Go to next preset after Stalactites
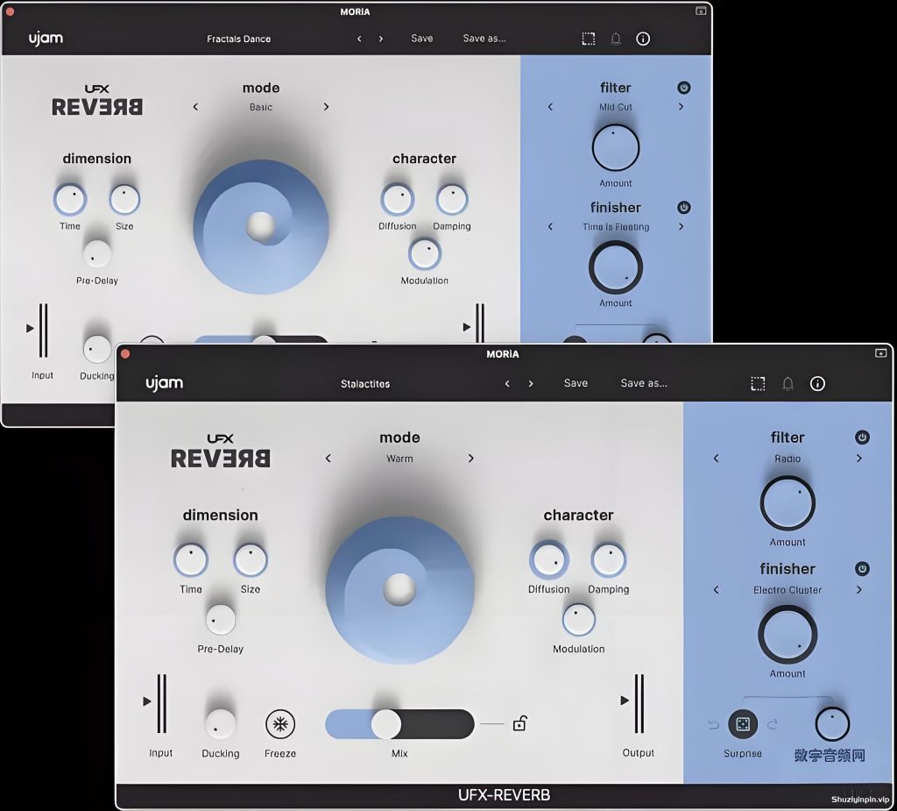 531,384
